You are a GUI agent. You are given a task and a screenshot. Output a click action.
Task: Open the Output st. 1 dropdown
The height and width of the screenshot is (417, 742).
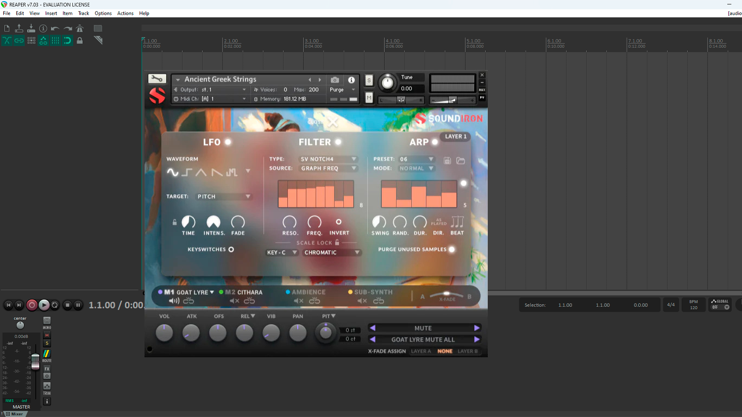(210, 90)
